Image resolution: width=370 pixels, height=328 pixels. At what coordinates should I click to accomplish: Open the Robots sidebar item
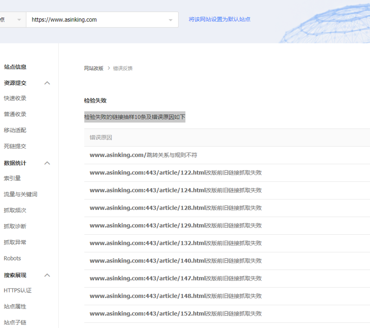coord(13,258)
